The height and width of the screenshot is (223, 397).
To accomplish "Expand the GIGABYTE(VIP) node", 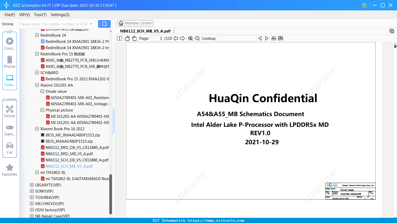I will [32, 185].
